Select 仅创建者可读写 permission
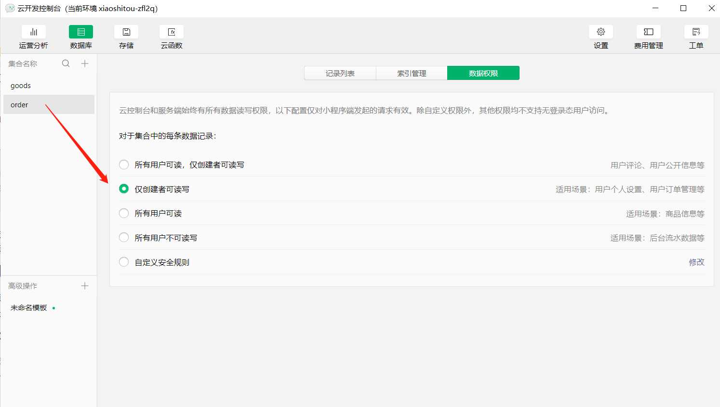 pyautogui.click(x=124, y=189)
